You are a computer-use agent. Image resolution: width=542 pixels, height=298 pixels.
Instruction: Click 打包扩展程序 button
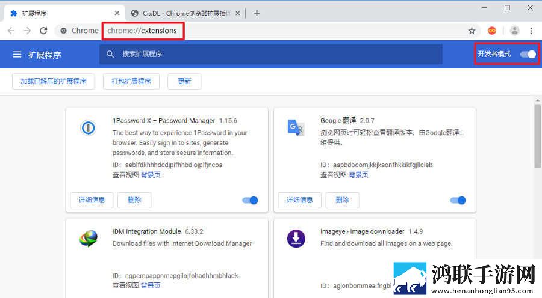(131, 81)
